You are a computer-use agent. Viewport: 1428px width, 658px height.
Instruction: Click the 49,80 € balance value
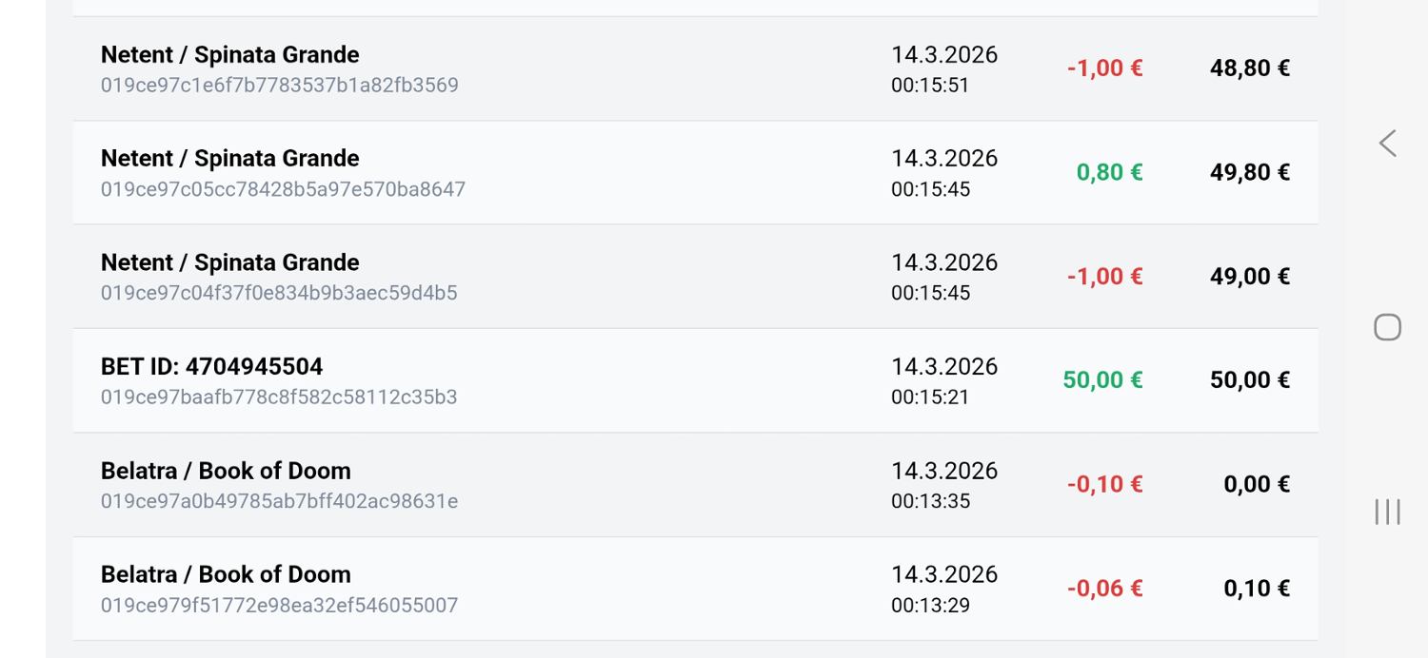click(1249, 172)
